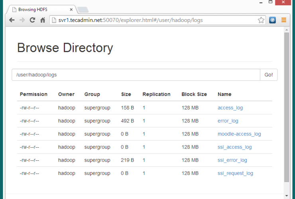Open the moodle-access_log file link
Viewport: 295px width, 199px height.
239,134
